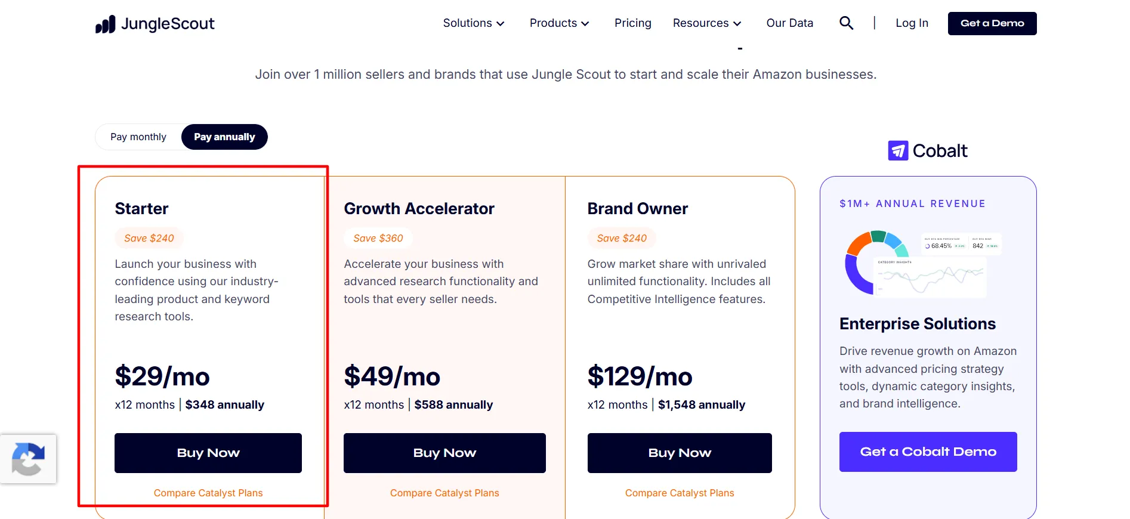Go to the Our Data page
This screenshot has height=519, width=1130.
790,23
